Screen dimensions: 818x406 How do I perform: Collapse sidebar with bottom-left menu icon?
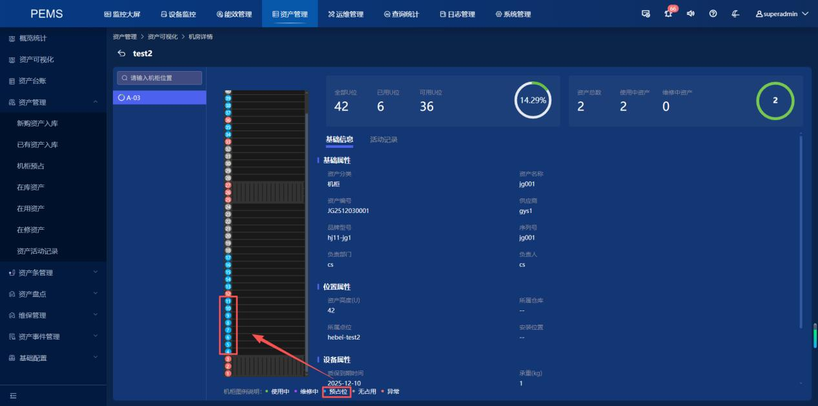[x=13, y=396]
